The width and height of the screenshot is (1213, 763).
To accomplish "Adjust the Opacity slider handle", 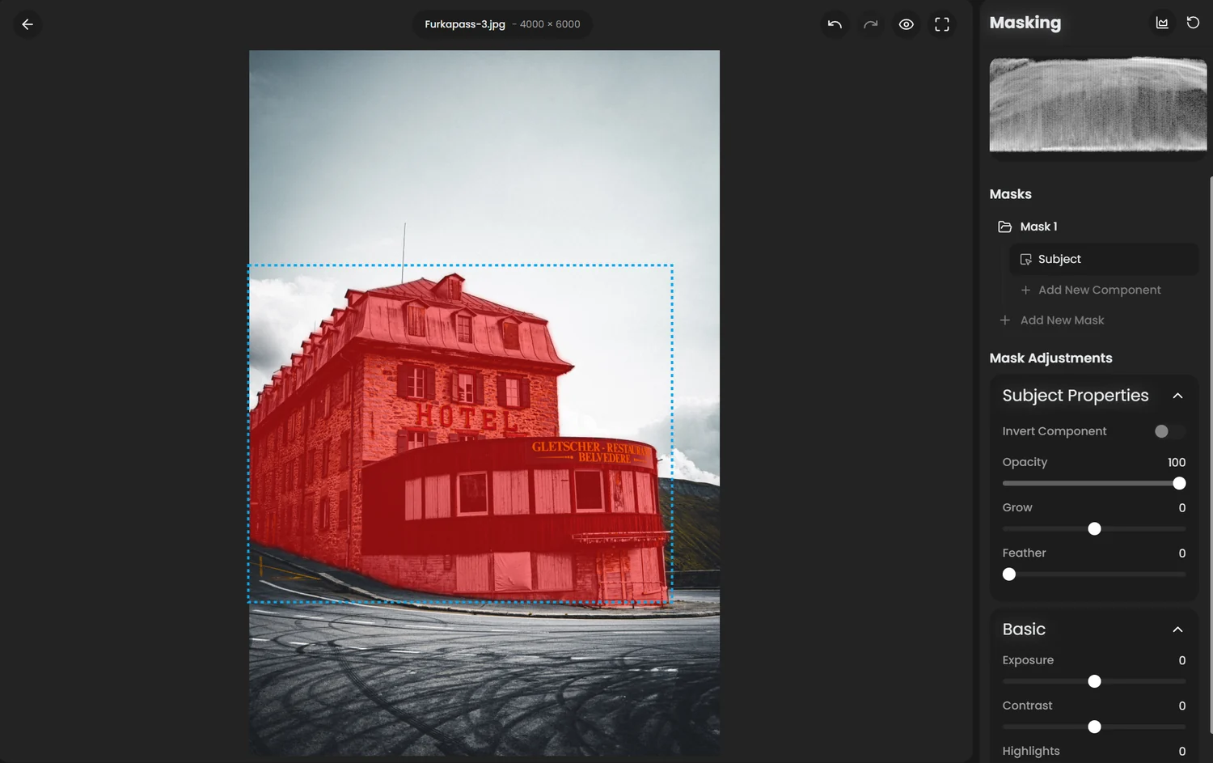I will pyautogui.click(x=1179, y=484).
